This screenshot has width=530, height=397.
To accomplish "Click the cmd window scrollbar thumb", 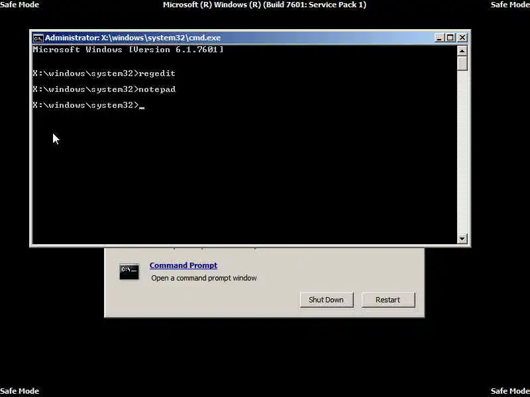I will [x=462, y=63].
